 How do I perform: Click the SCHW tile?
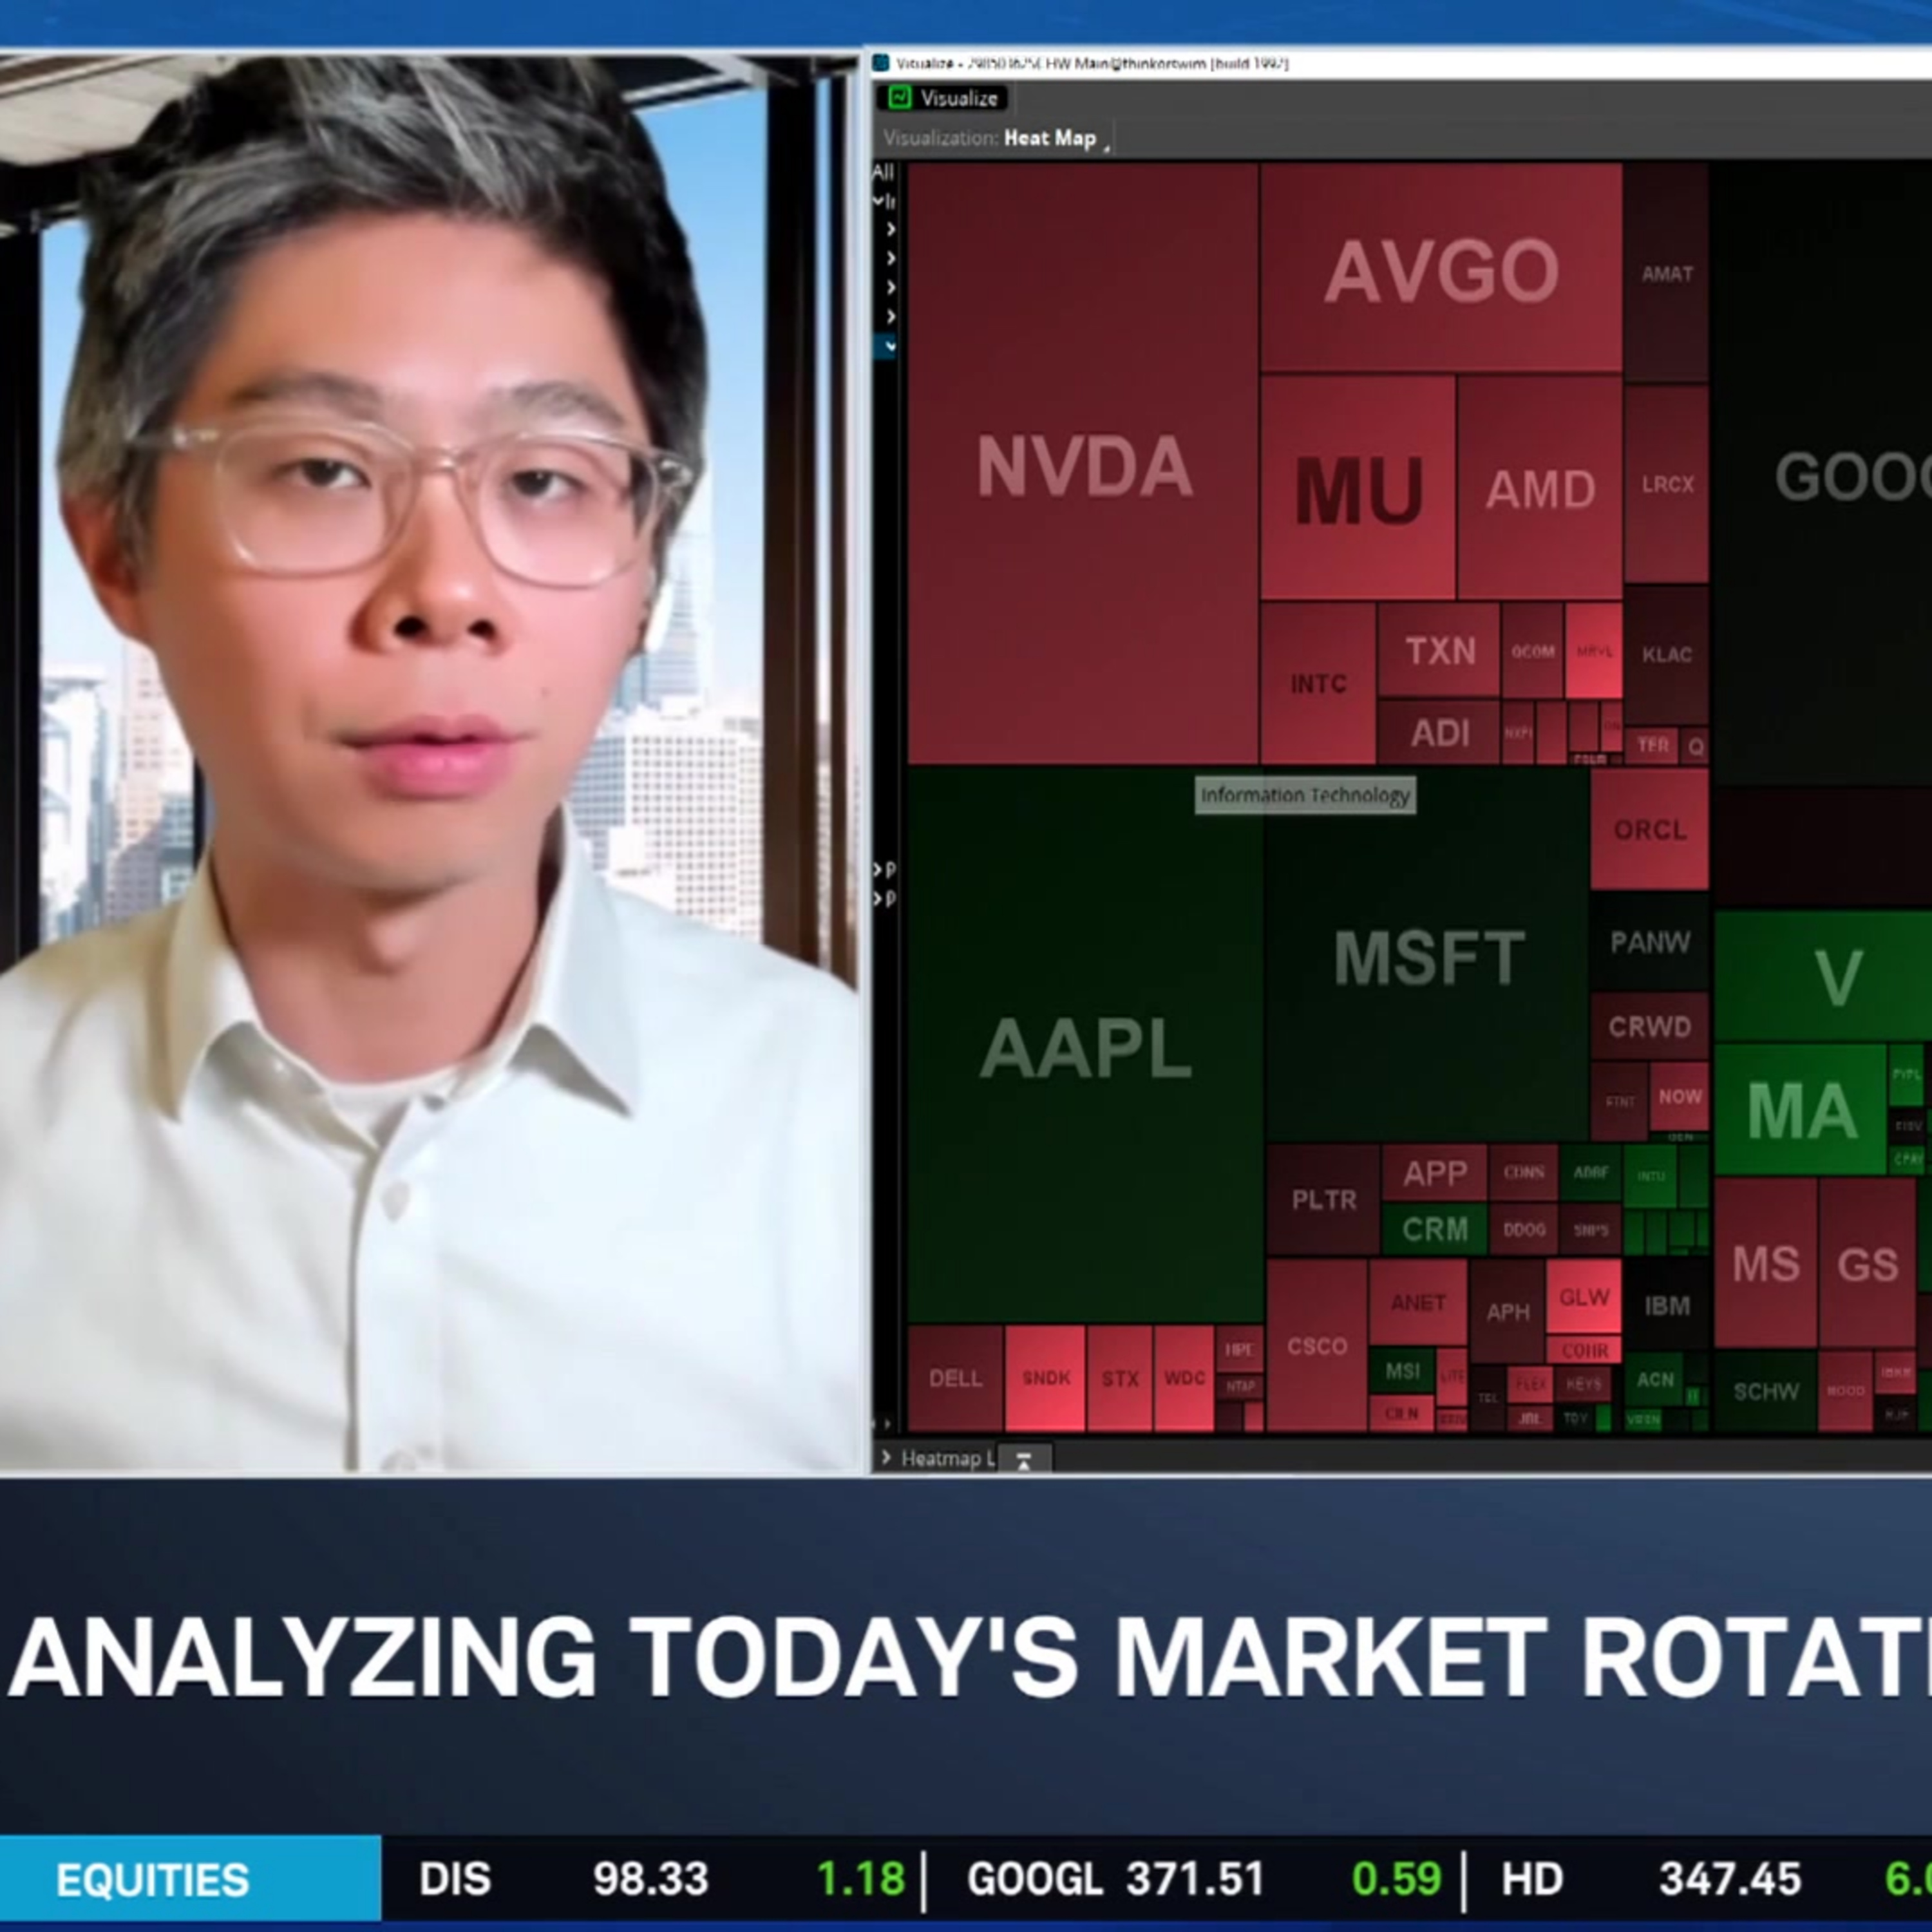tap(1765, 1391)
